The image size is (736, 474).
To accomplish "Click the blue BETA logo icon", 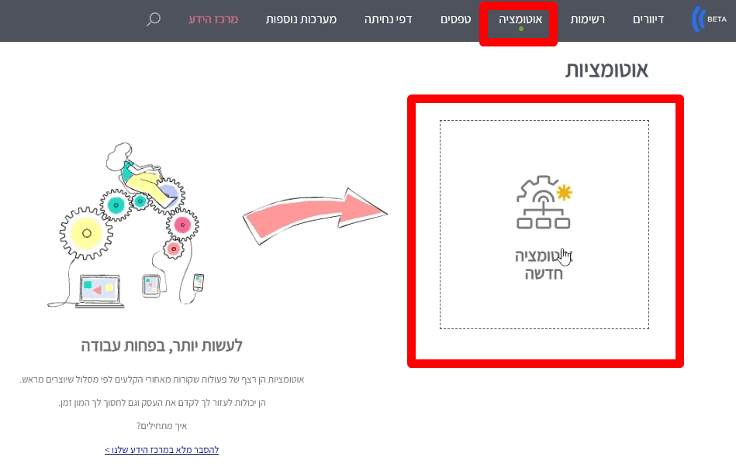I will coord(709,19).
